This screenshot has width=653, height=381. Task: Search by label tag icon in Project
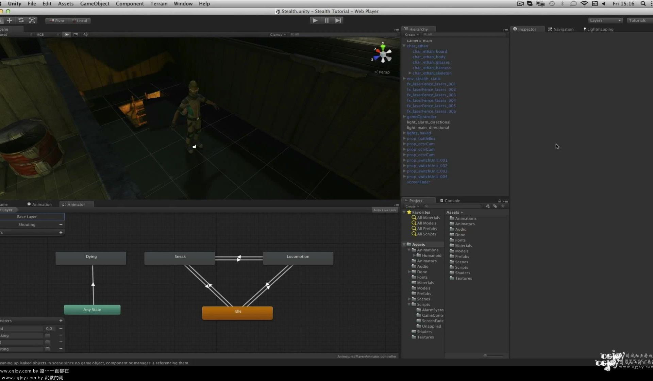495,206
